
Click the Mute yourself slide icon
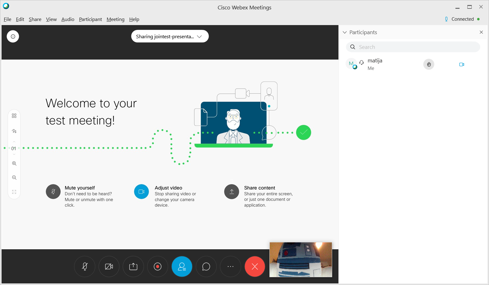(53, 192)
